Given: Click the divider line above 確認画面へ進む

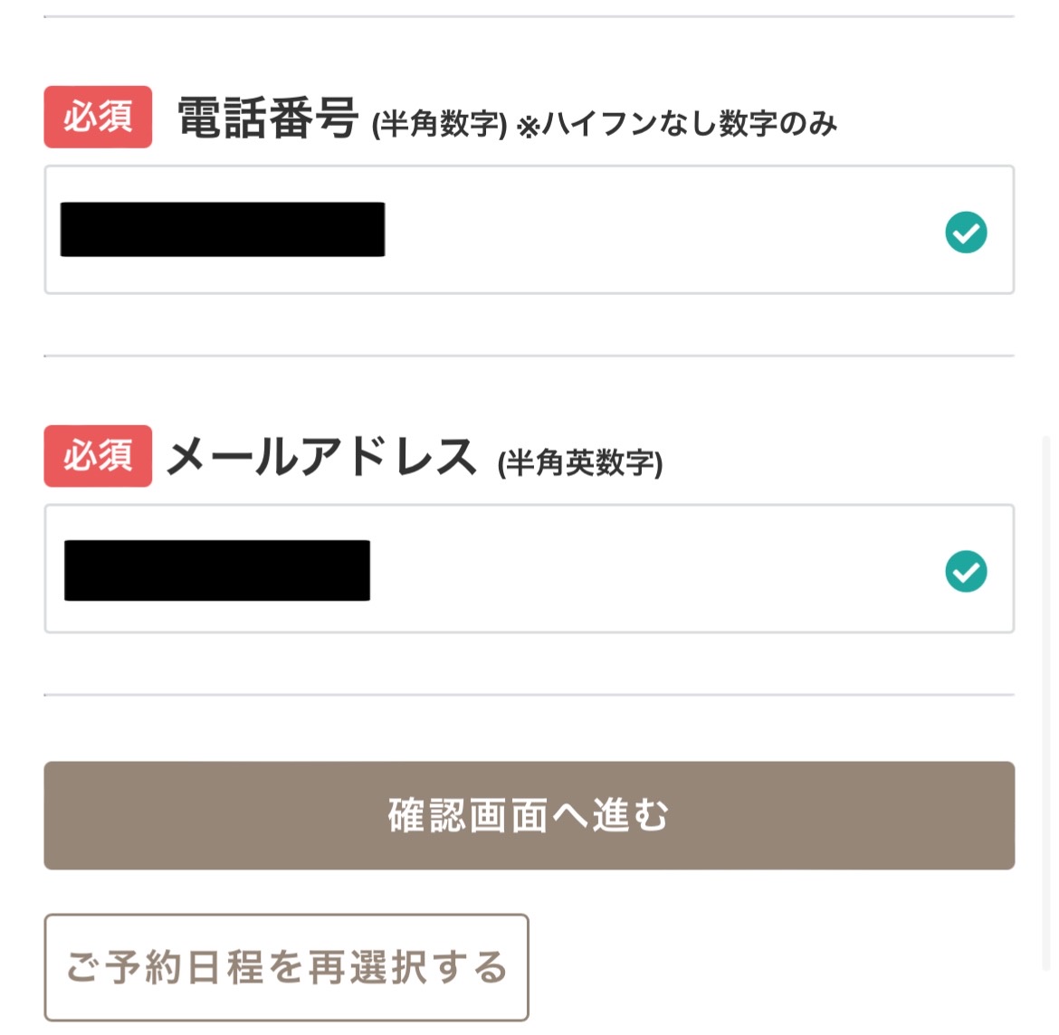Looking at the screenshot, I should coord(529,695).
